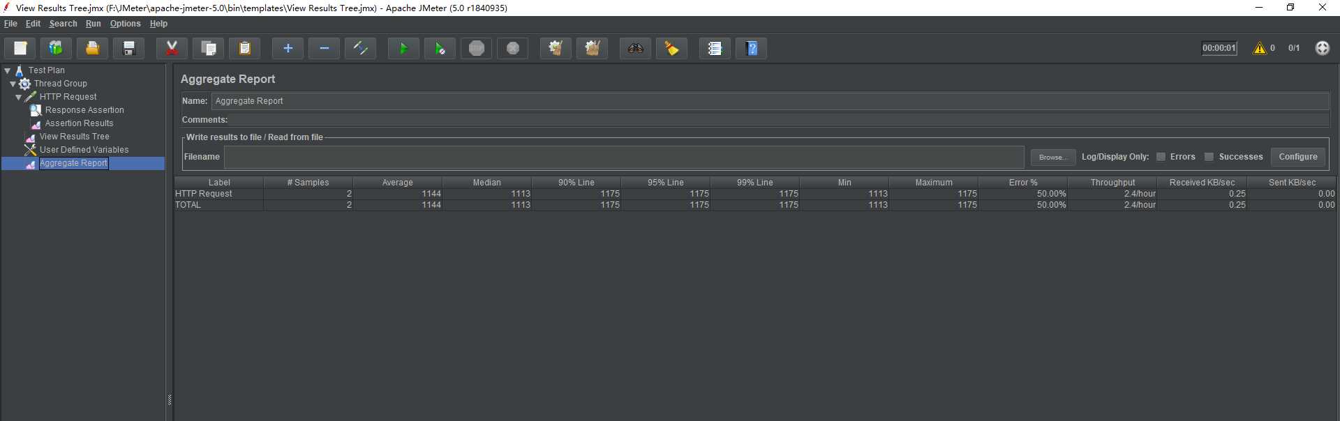Click the Clear results broom icon
The height and width of the screenshot is (421, 1340).
556,48
